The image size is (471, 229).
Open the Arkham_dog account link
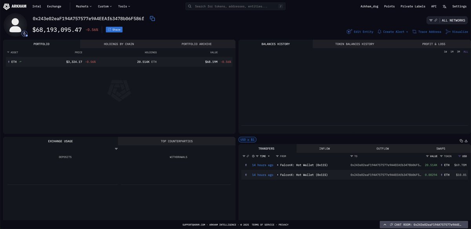click(369, 6)
